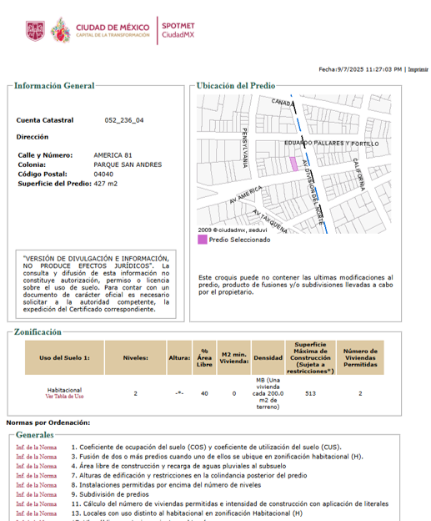
Task: Click the 'Este croquis puede no contener' note
Action: 296,285
